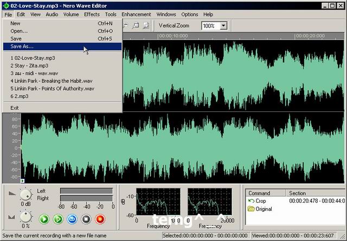Open the Windows menu
Screen dimensions: 347x241
[x=166, y=15]
